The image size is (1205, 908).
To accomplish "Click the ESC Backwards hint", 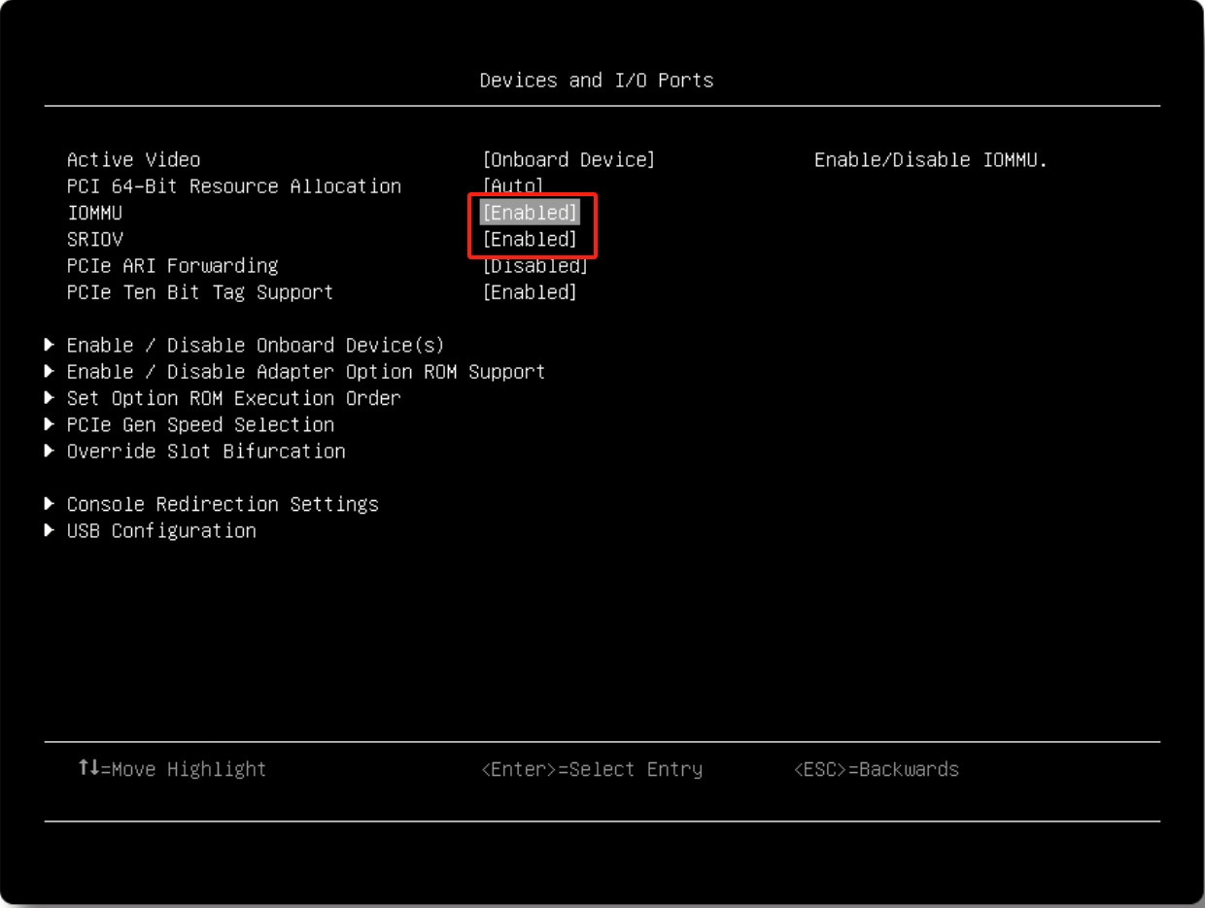I will tap(876, 769).
